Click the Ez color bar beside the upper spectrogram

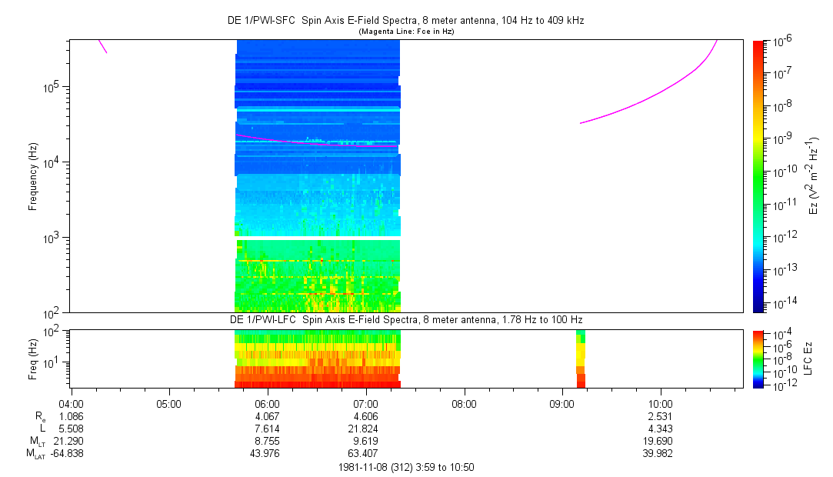758,175
